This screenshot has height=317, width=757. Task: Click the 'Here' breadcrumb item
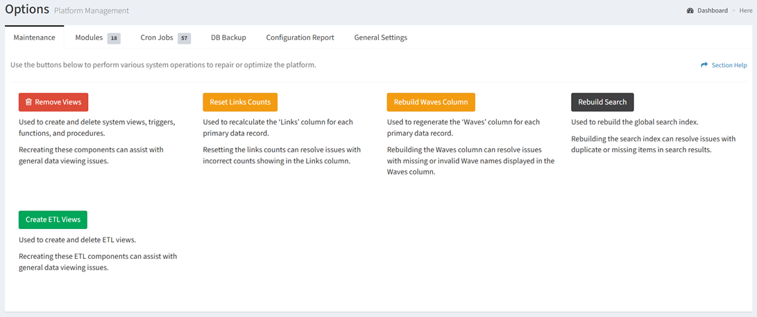tap(745, 11)
